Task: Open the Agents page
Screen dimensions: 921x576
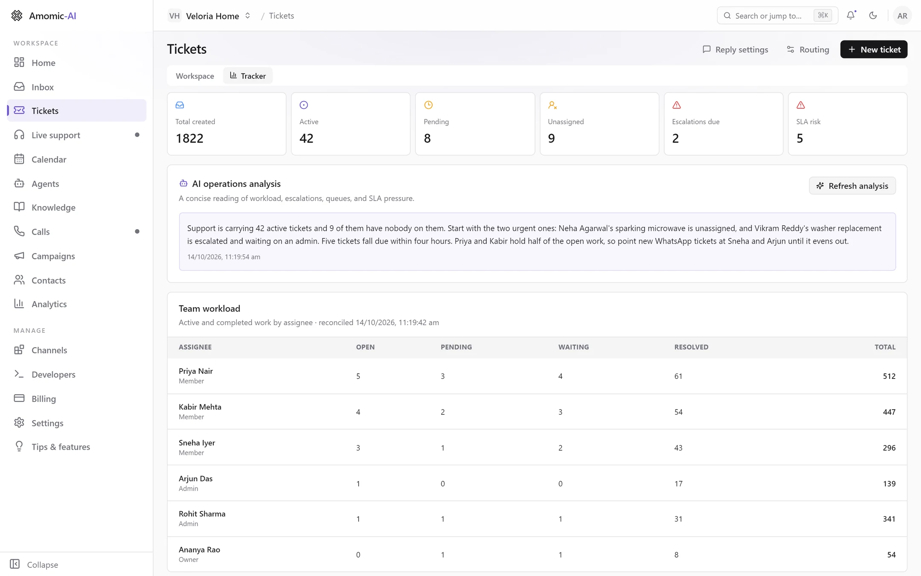Action: [x=77, y=183]
